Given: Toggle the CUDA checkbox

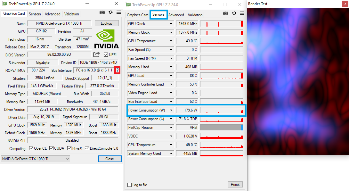Looking at the screenshot, I should tap(52, 148).
